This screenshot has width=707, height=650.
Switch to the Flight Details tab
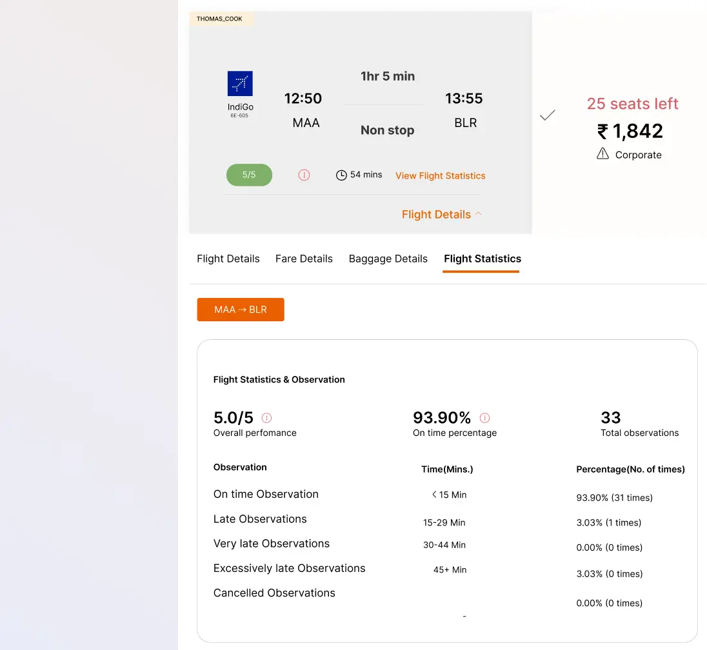[228, 259]
